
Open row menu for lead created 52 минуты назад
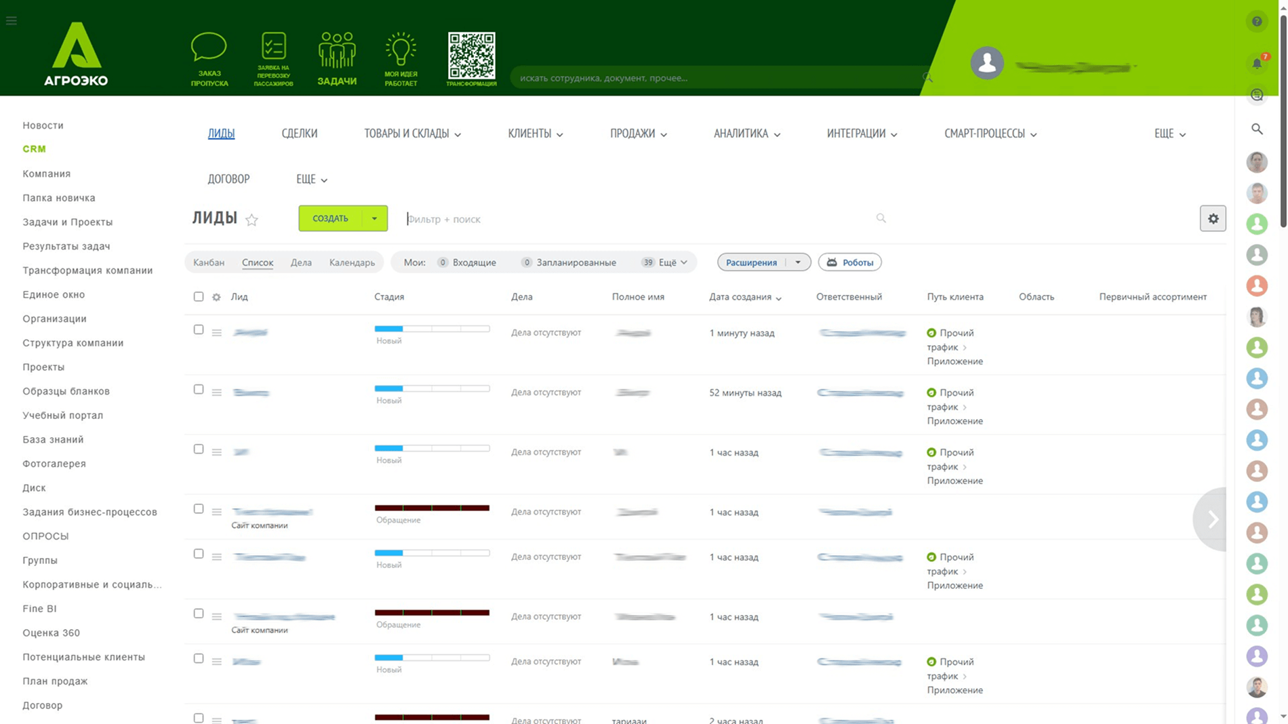(x=217, y=393)
